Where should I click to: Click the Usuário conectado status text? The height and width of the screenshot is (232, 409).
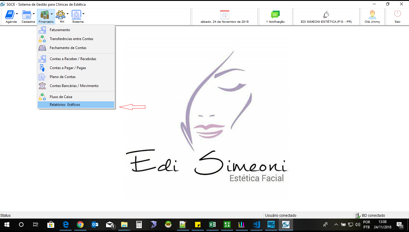[x=281, y=215]
